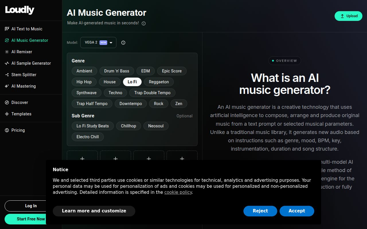This screenshot has height=229, width=367.
Task: Reject cookies in the notice
Action: [260, 211]
